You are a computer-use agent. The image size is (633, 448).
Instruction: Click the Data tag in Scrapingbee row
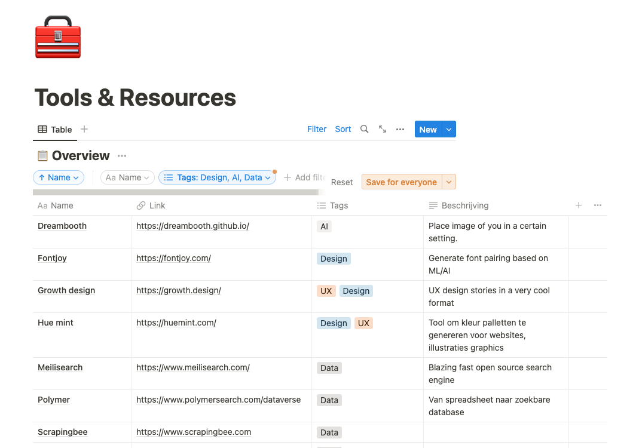[329, 432]
